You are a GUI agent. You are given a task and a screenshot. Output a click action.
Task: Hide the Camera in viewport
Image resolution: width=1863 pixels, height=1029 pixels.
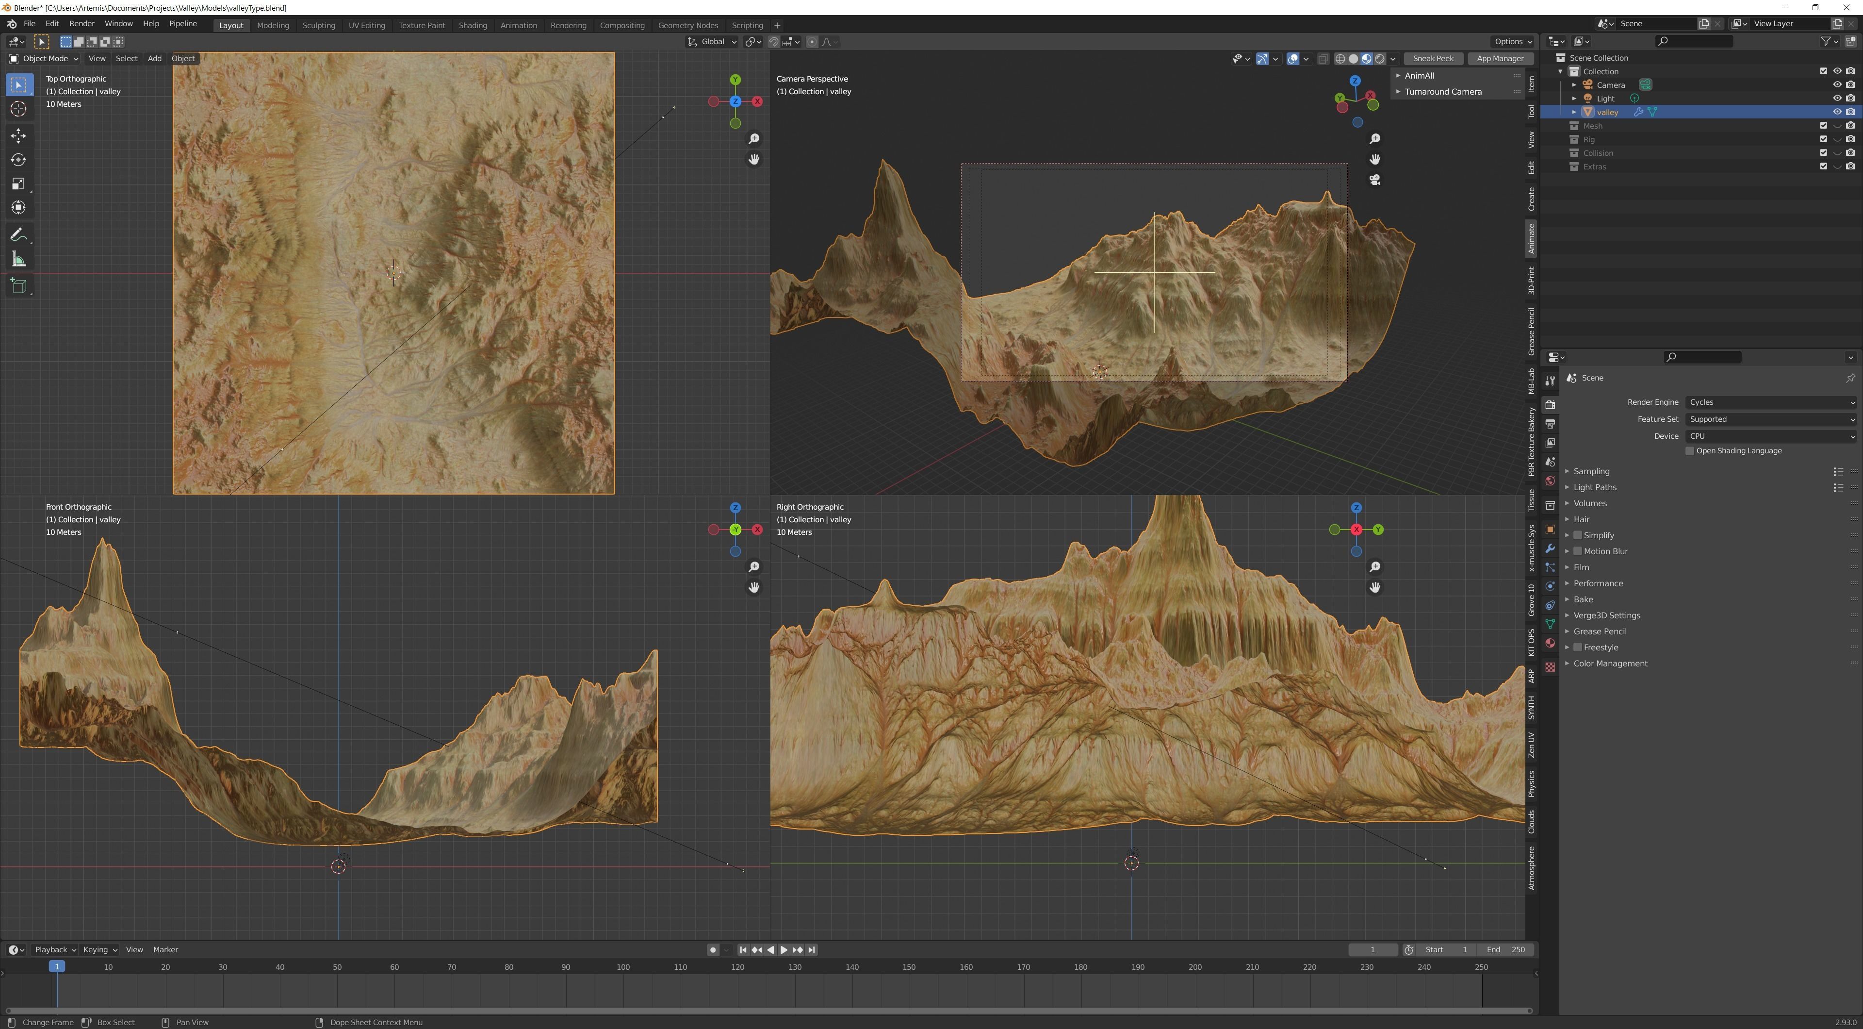point(1836,84)
